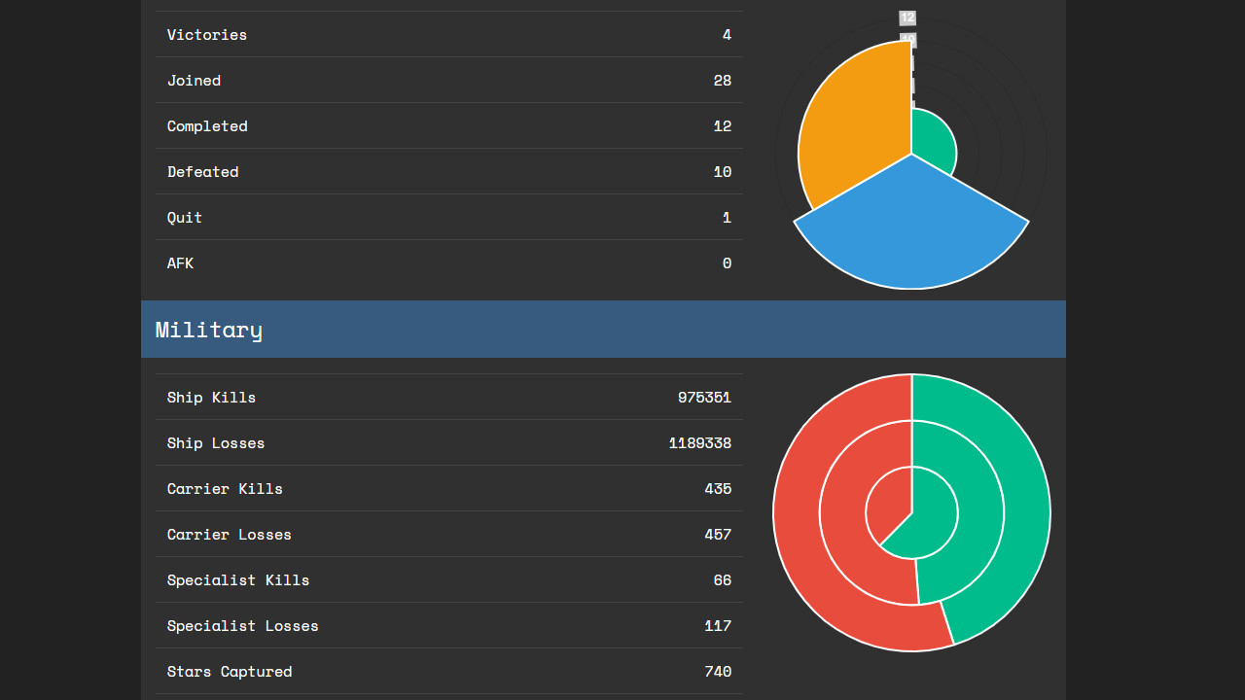Click the innermost green slice of the donut chart

coord(934,515)
